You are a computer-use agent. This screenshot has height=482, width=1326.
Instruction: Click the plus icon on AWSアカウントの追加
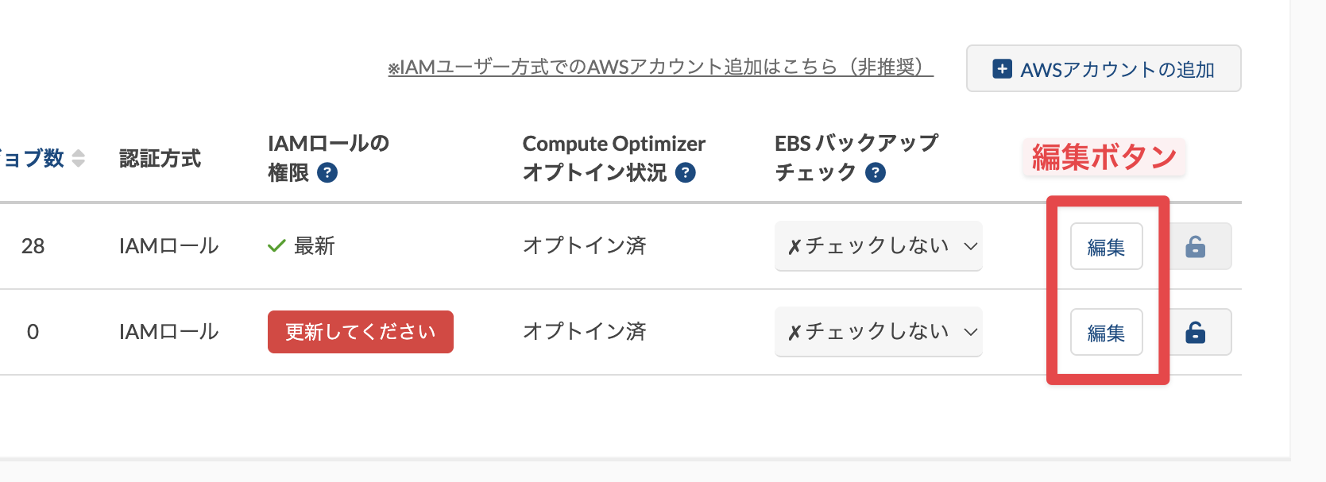pyautogui.click(x=1003, y=69)
